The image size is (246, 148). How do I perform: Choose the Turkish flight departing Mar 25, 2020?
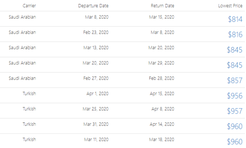click(x=122, y=111)
